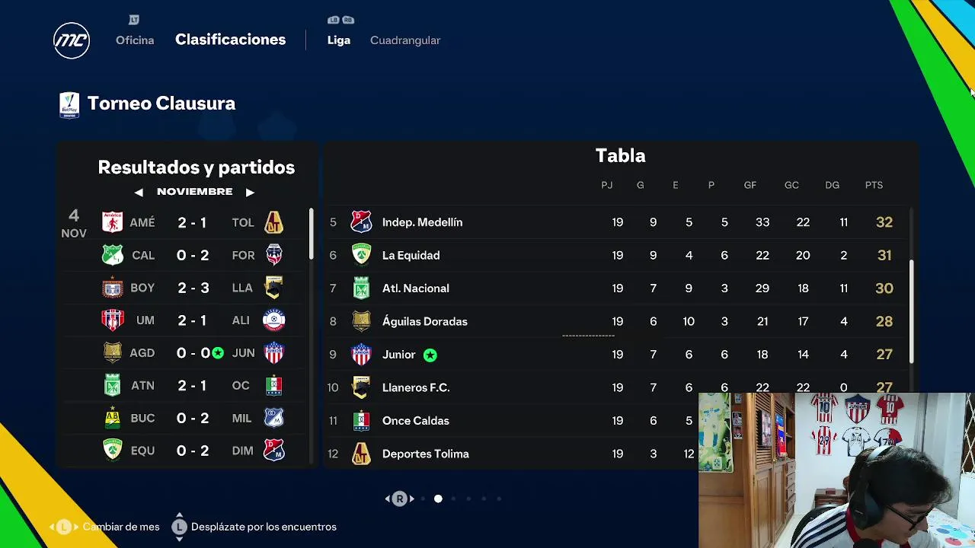
Task: Select La Equidad club crest in table
Action: click(x=361, y=255)
